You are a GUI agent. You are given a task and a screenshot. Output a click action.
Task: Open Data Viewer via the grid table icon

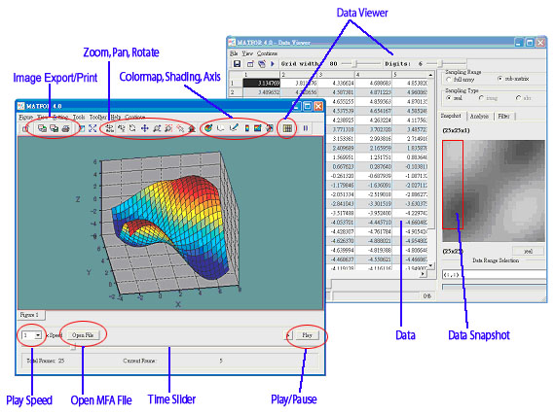pyautogui.click(x=287, y=128)
